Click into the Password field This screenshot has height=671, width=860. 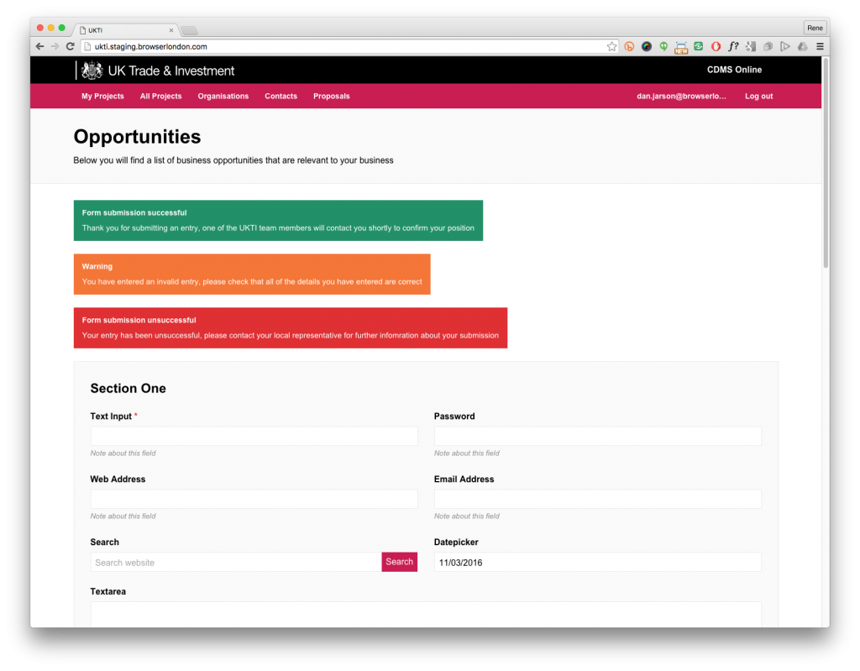click(x=597, y=436)
